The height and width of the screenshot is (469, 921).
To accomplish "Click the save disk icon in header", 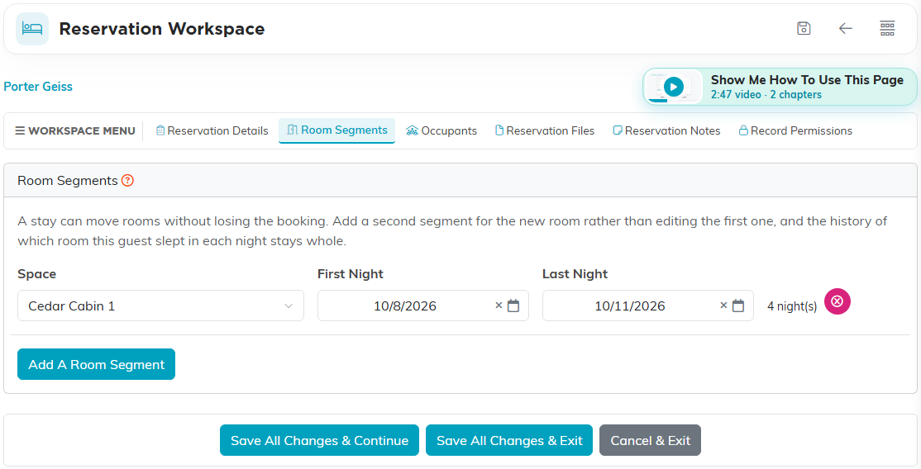I will pos(804,28).
